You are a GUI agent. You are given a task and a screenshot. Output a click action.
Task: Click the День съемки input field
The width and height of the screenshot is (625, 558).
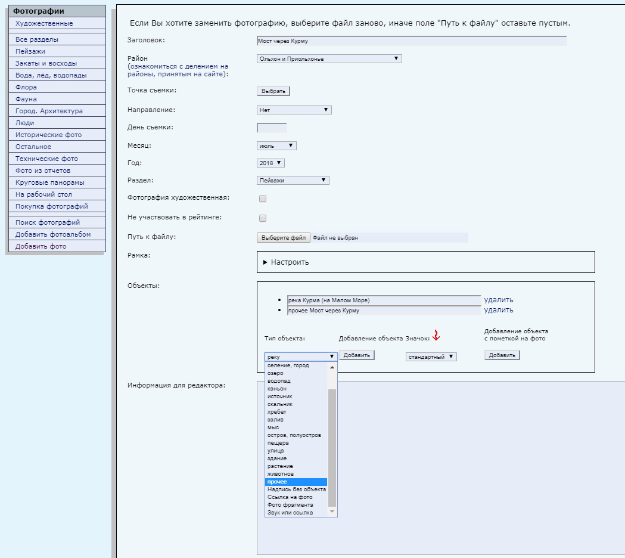pos(272,128)
